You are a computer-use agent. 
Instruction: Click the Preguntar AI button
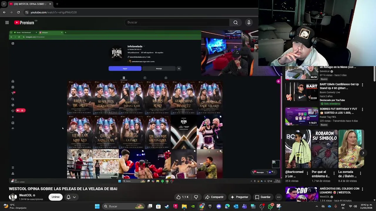click(x=239, y=197)
